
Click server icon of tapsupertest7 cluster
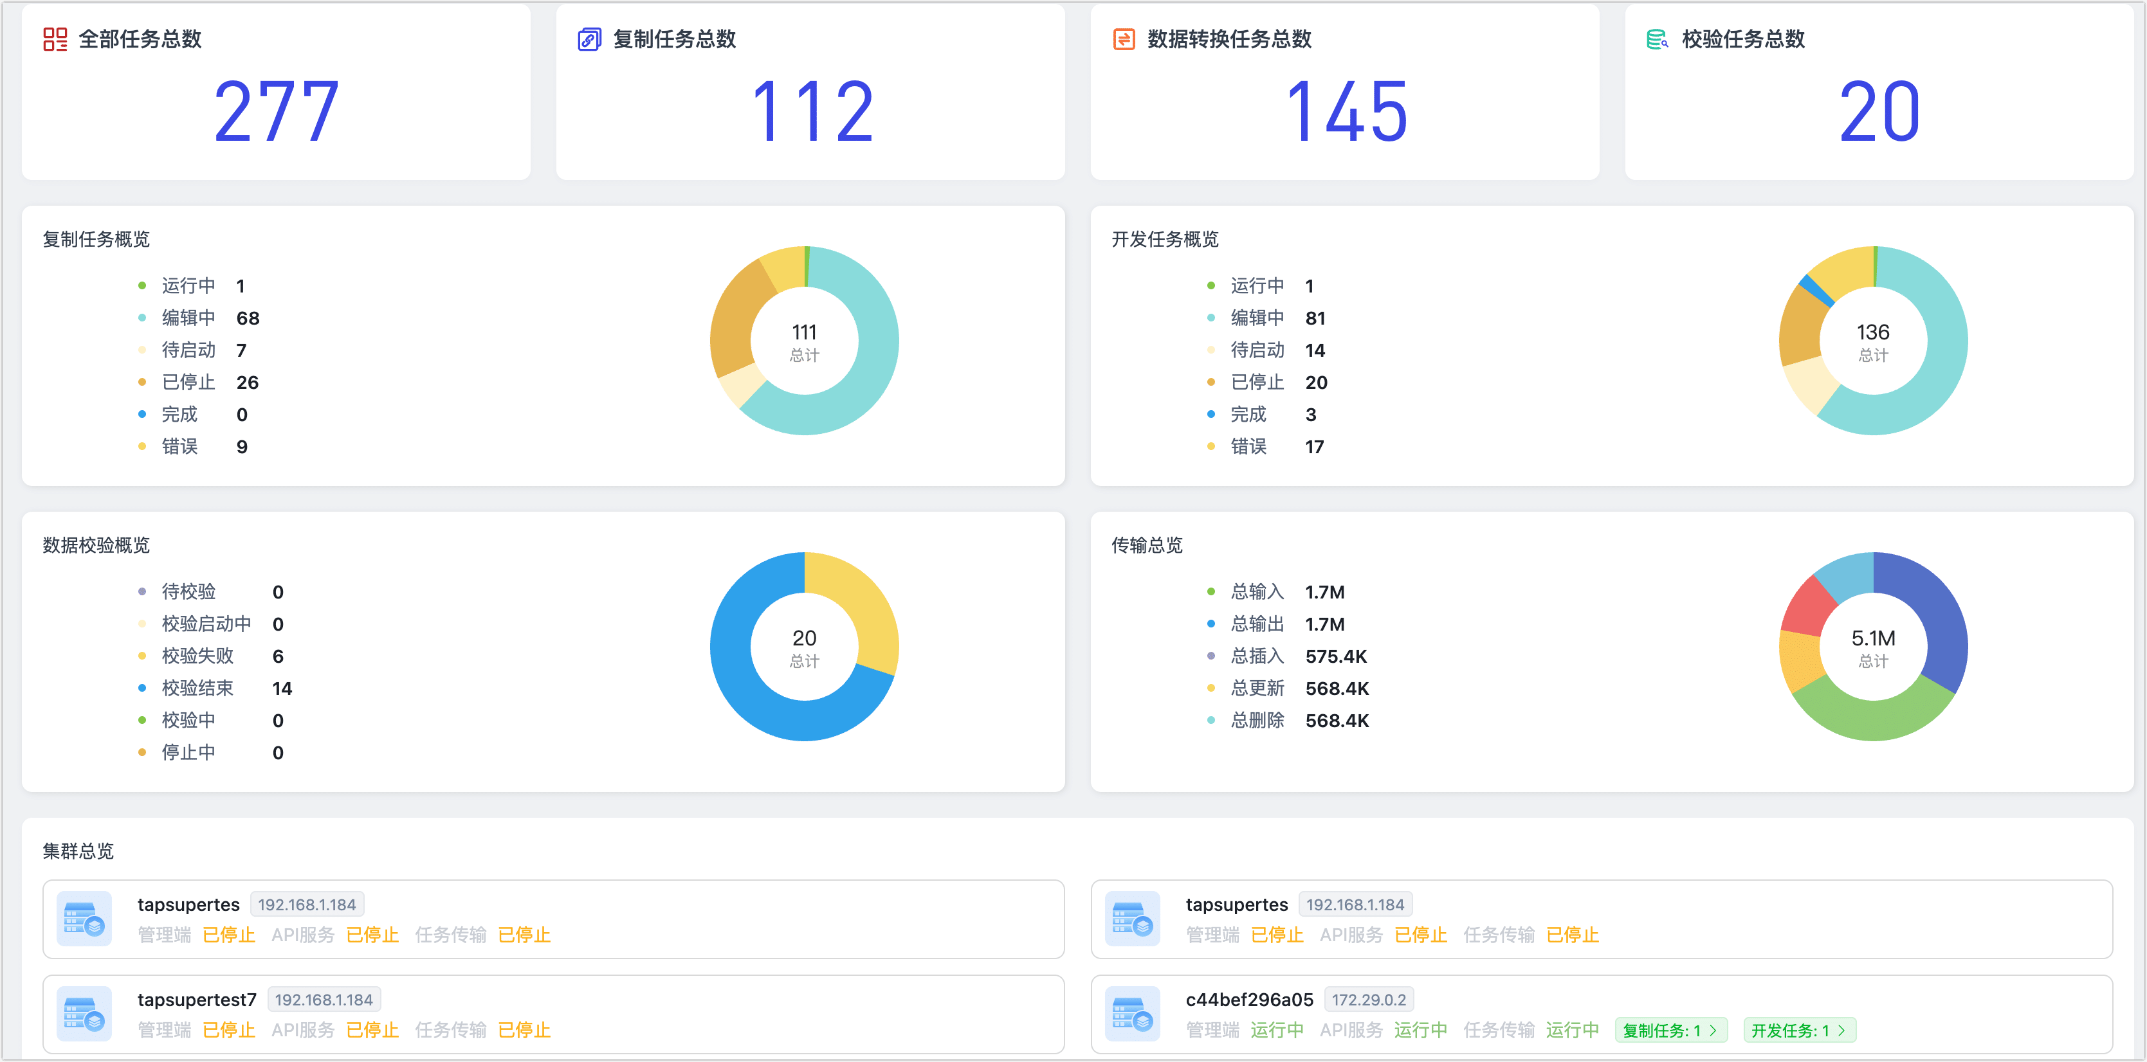point(84,1014)
